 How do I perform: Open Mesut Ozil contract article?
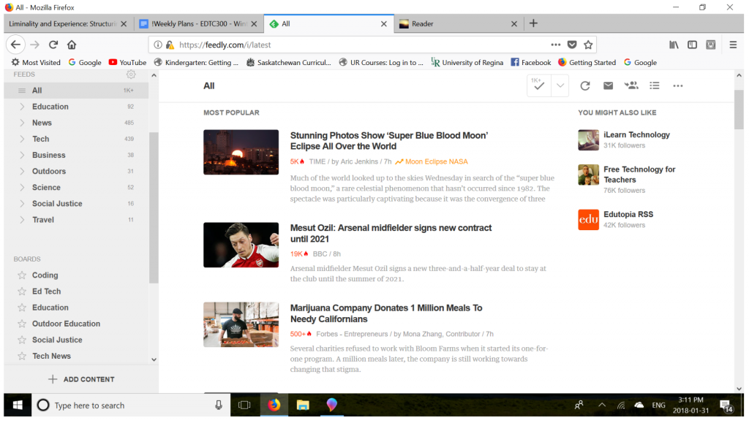[391, 233]
